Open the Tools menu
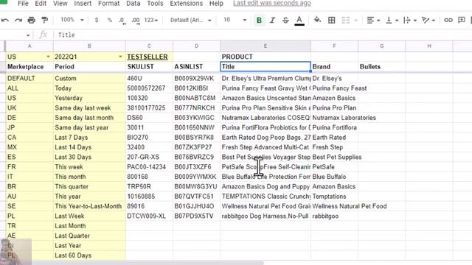This screenshot has width=472, height=265. pyautogui.click(x=155, y=4)
